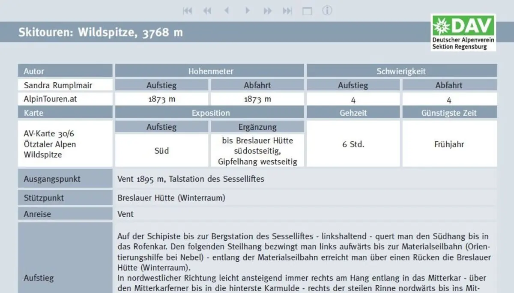This screenshot has width=514, height=293.
Task: Go to the previous page
Action: pyautogui.click(x=227, y=11)
